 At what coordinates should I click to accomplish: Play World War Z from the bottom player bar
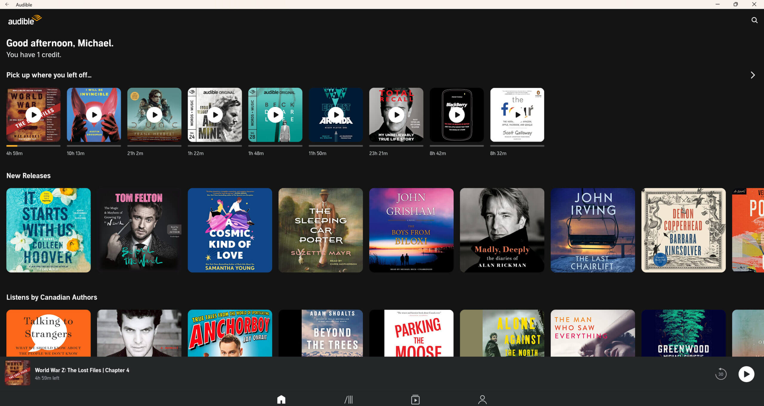[x=746, y=374]
